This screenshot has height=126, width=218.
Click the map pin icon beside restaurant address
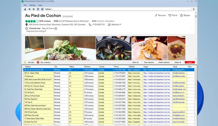pos(27,24)
